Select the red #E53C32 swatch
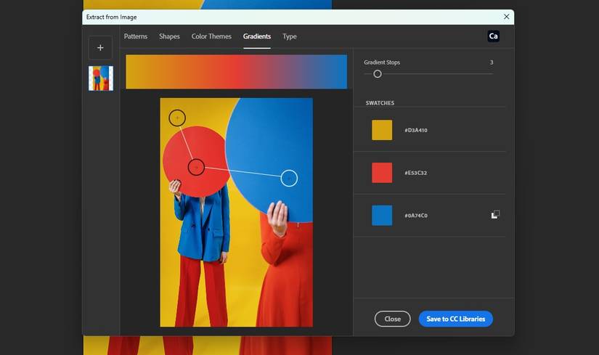 (382, 173)
